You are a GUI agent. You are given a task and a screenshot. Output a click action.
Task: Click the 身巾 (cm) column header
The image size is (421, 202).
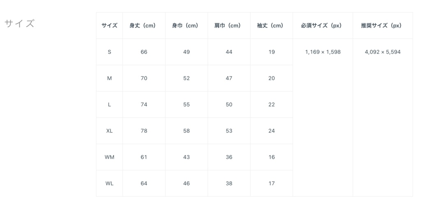point(185,25)
